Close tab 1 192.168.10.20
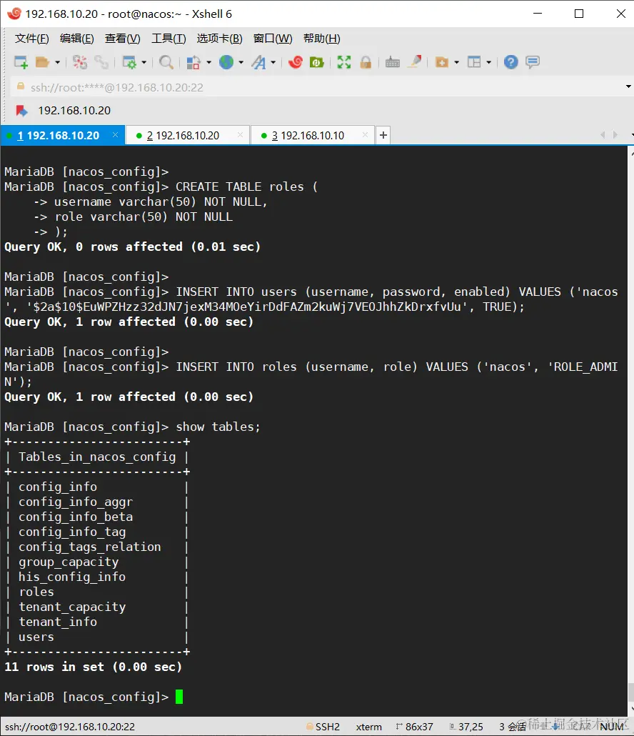This screenshot has height=736, width=634. 116,135
